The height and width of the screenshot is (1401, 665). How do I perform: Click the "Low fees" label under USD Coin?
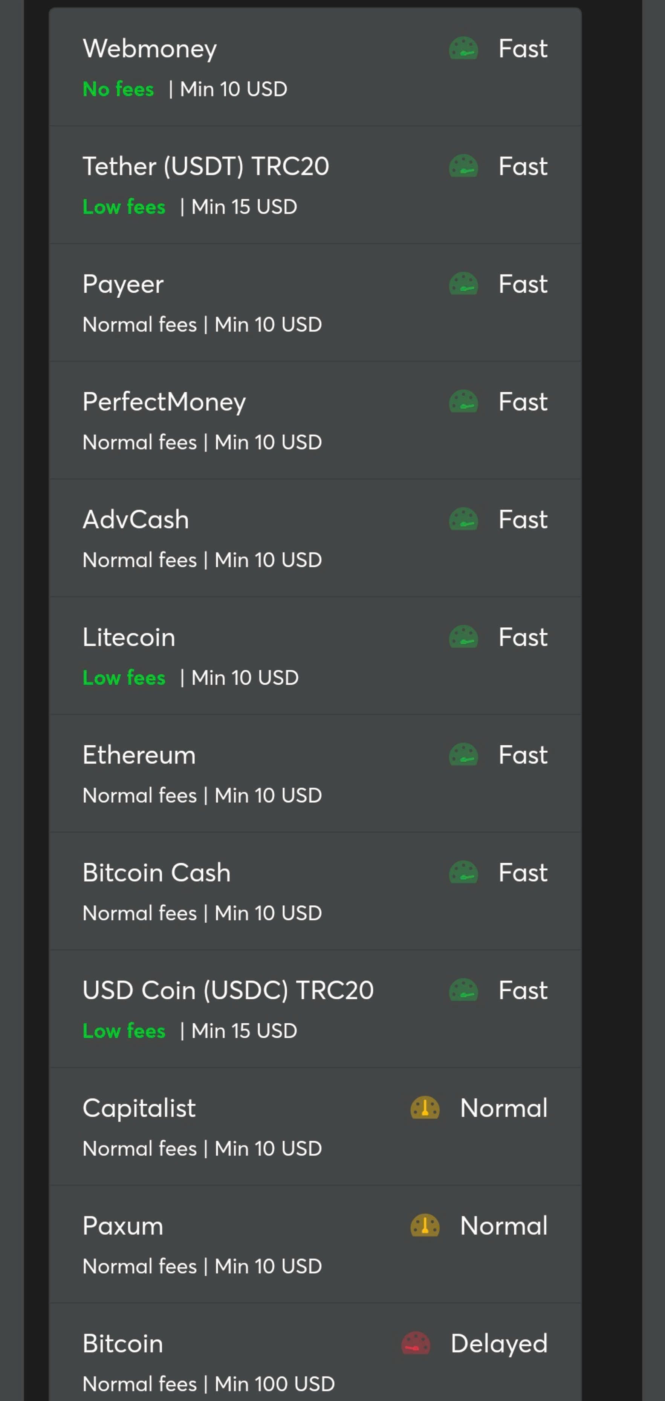pos(124,1031)
